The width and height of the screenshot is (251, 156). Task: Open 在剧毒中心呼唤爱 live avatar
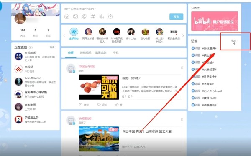(x=18, y=94)
